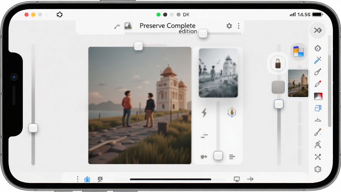
Task: Click the stacked lines icon in adjustment panel
Action: tap(232, 157)
